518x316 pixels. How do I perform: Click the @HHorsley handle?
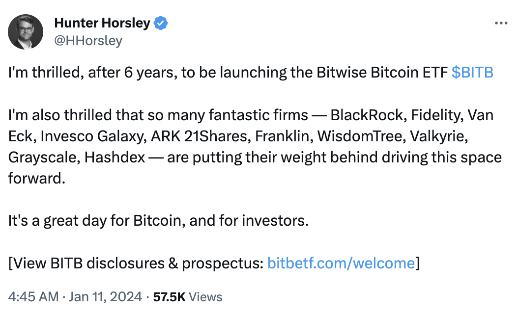[88, 41]
